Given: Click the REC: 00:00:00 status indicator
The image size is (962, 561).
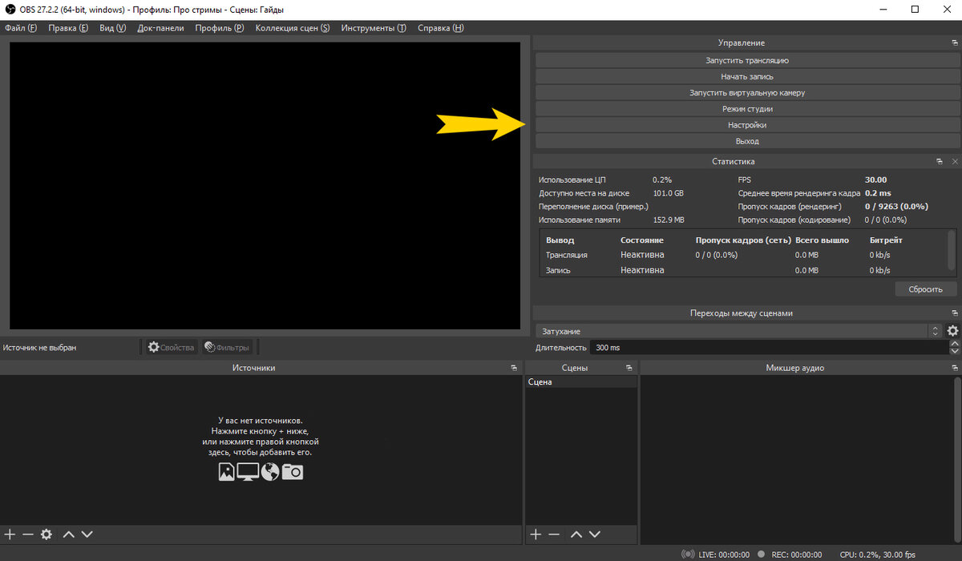Looking at the screenshot, I should (788, 554).
